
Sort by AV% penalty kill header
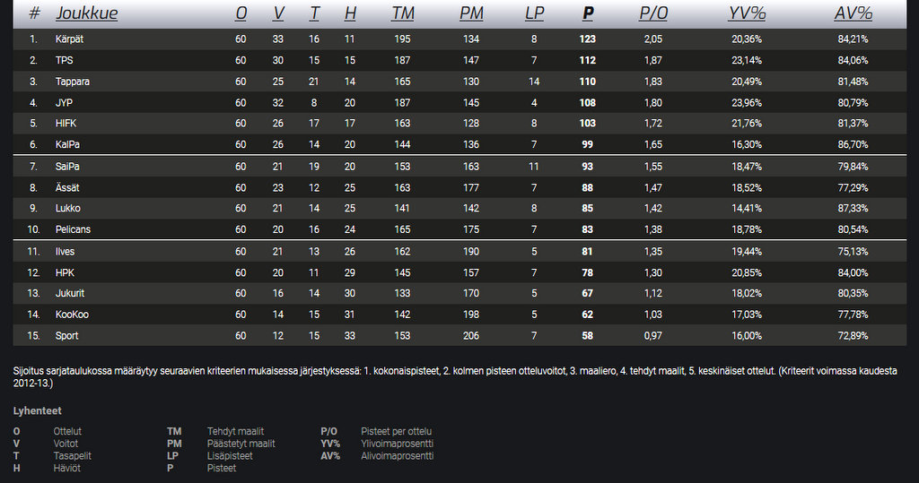coord(853,13)
